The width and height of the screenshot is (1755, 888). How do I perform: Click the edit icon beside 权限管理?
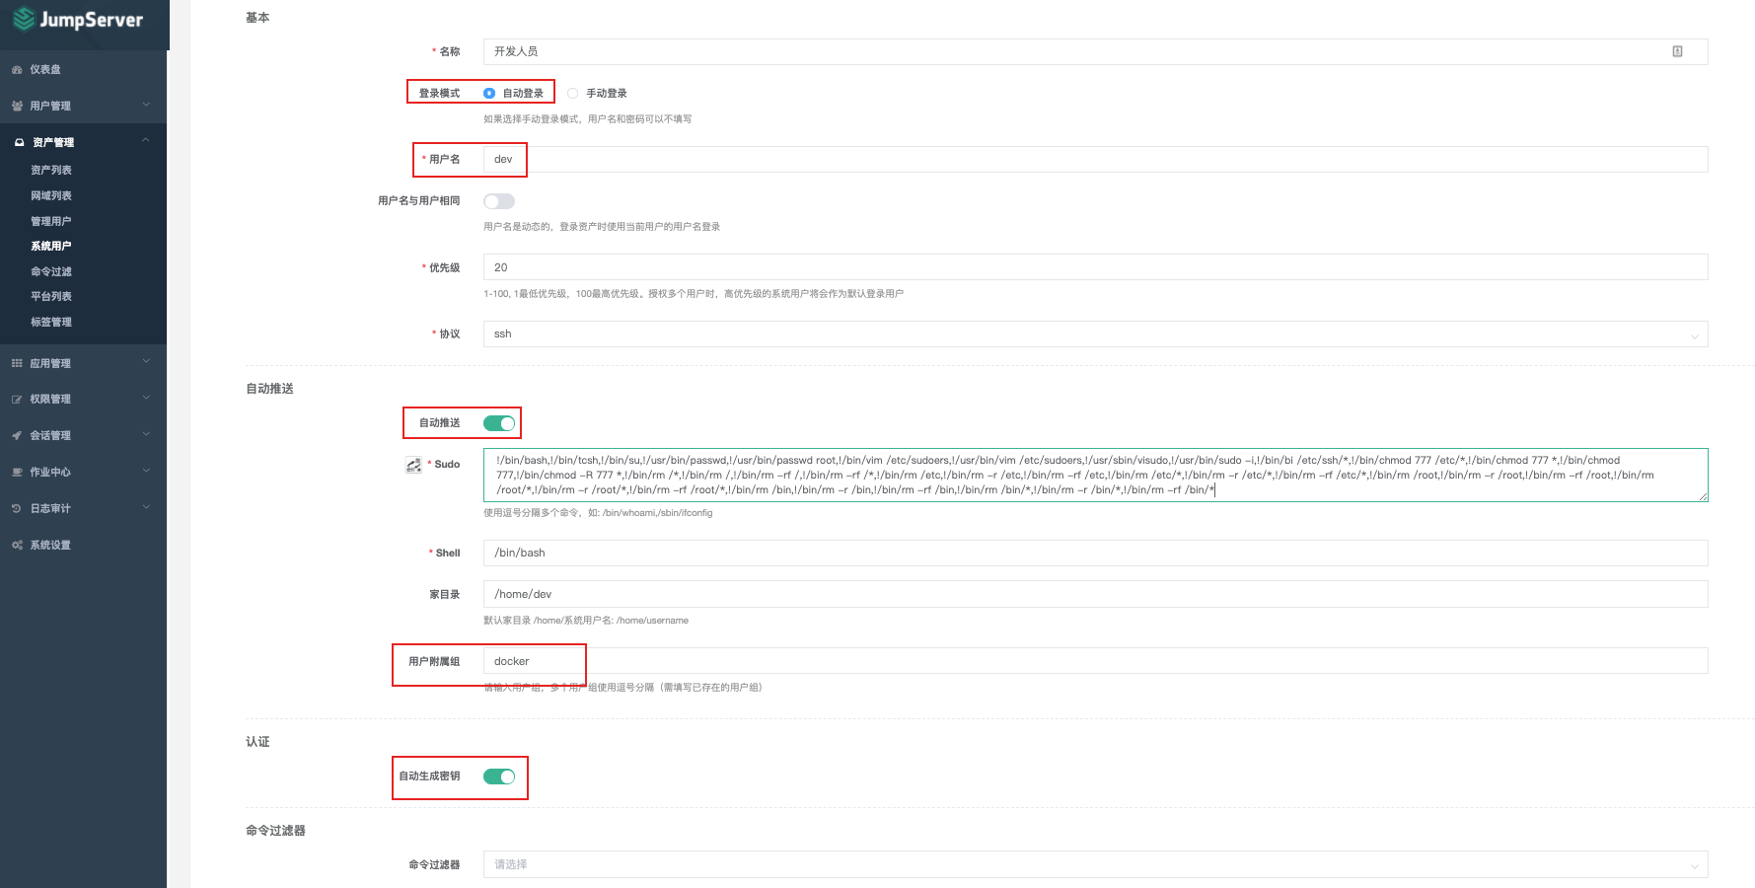pyautogui.click(x=17, y=400)
